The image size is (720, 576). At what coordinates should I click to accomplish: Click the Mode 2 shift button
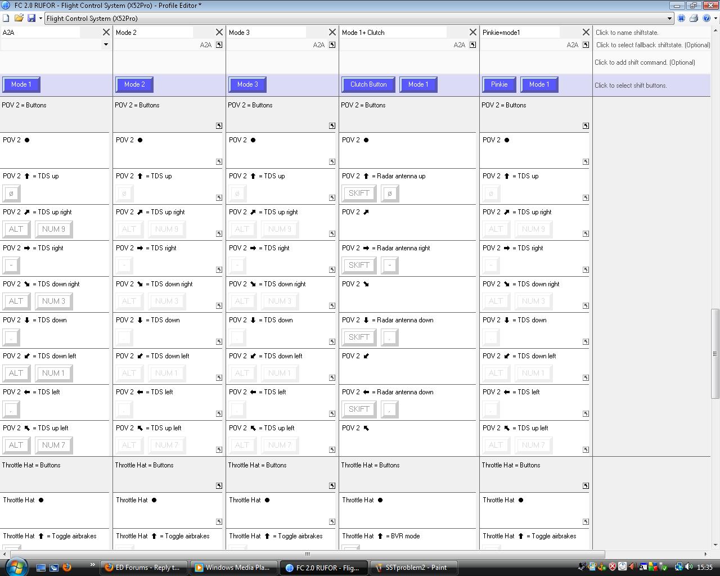[134, 84]
